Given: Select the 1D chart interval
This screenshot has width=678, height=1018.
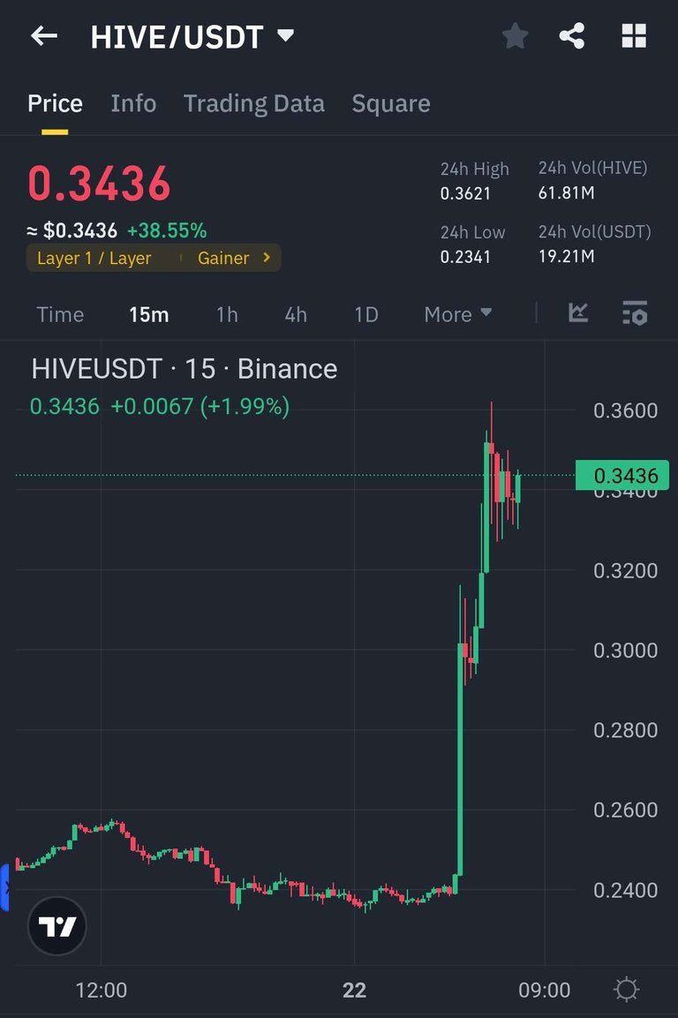Looking at the screenshot, I should point(366,315).
